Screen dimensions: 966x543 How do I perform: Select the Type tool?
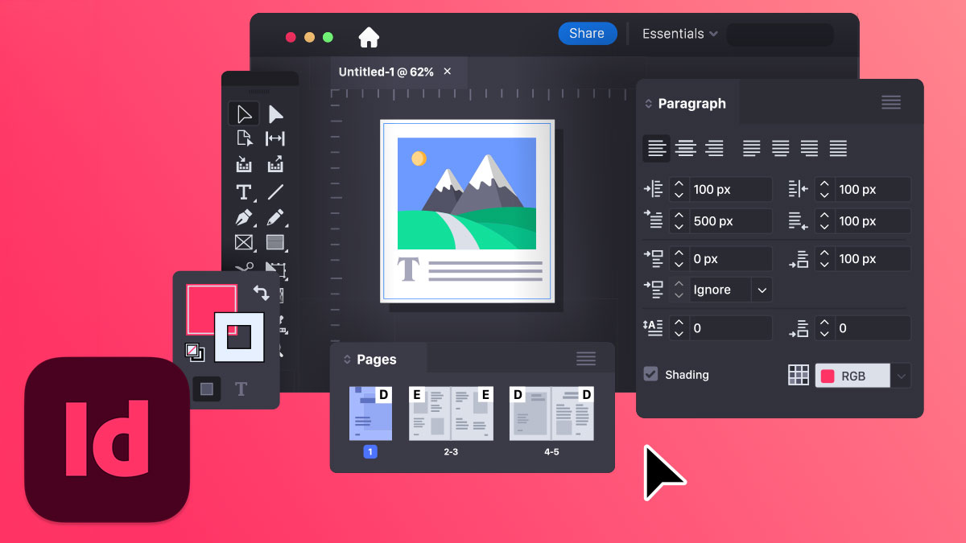(x=244, y=191)
